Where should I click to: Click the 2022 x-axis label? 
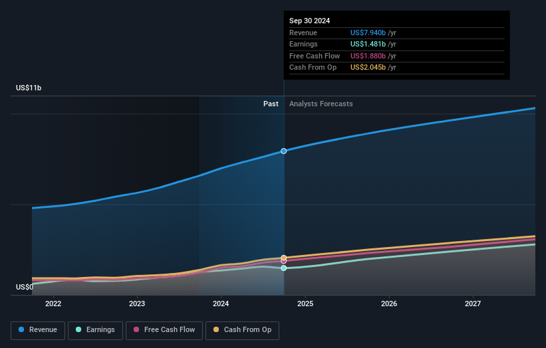click(x=53, y=304)
